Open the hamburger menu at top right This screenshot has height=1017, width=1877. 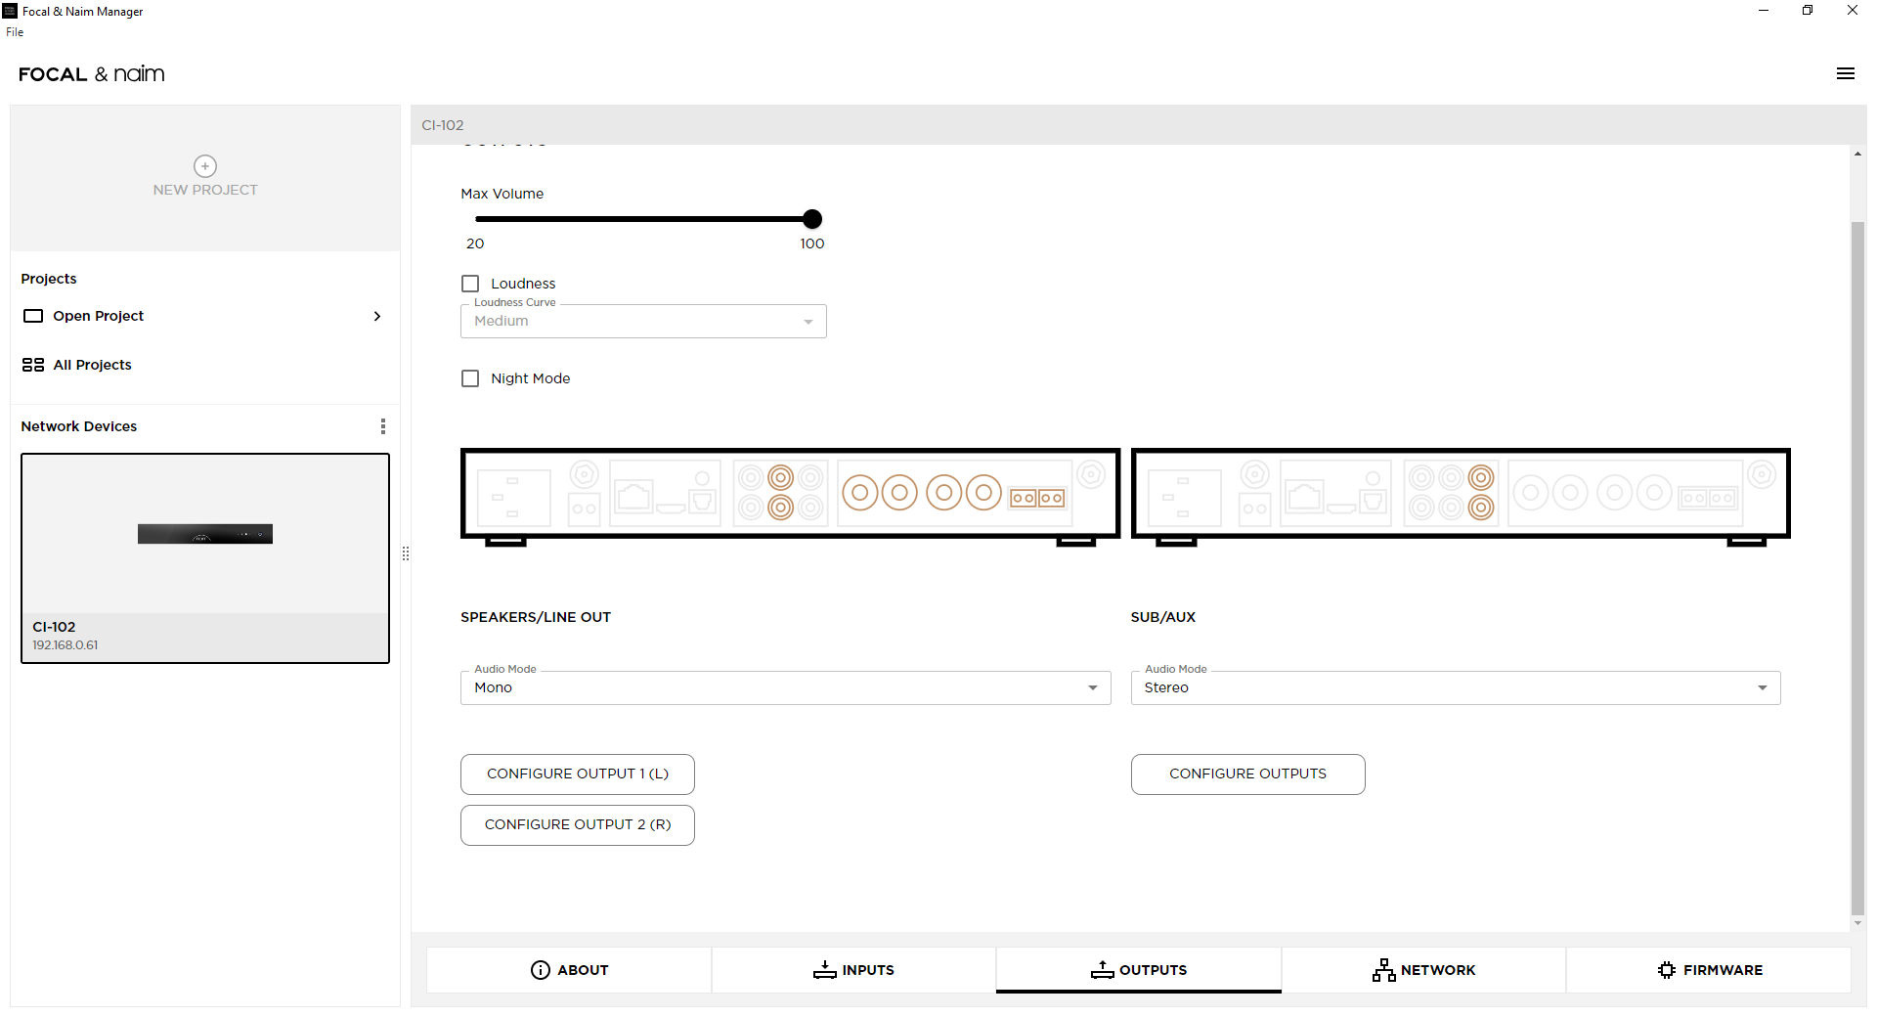pos(1845,74)
